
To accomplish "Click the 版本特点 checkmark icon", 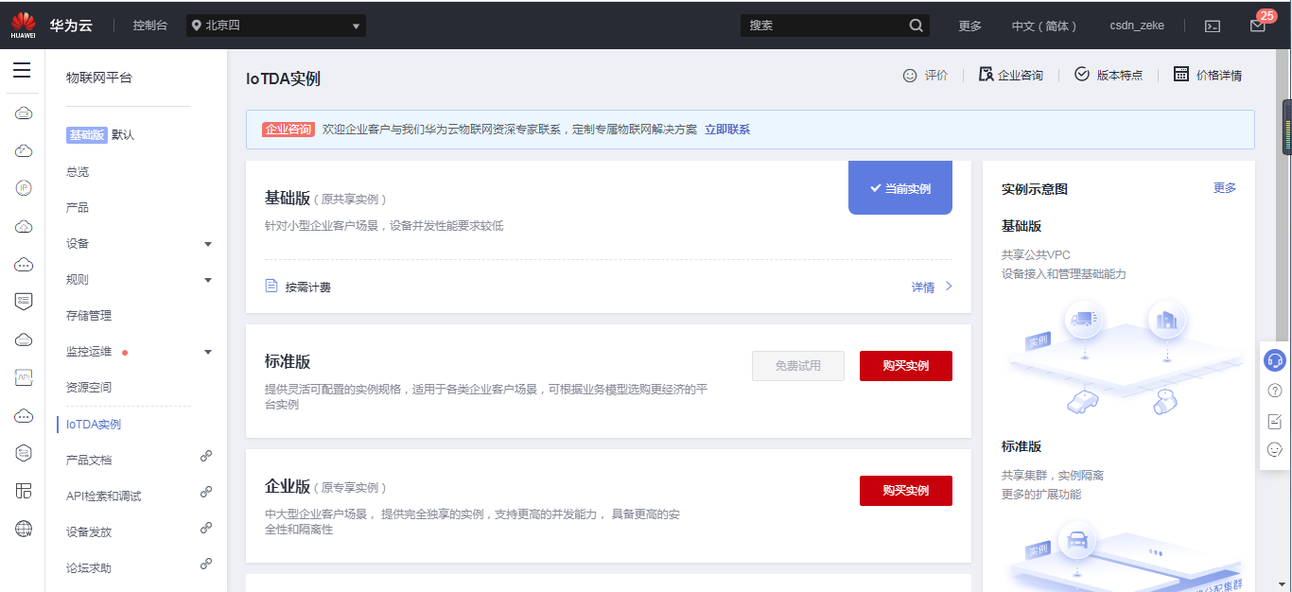I will pos(1082,75).
